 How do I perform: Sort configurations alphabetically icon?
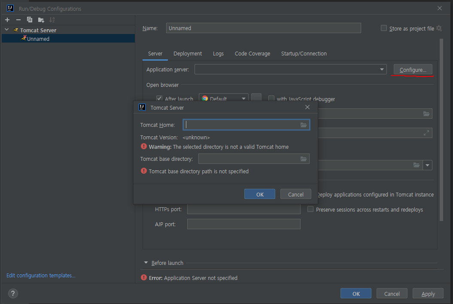[52, 20]
